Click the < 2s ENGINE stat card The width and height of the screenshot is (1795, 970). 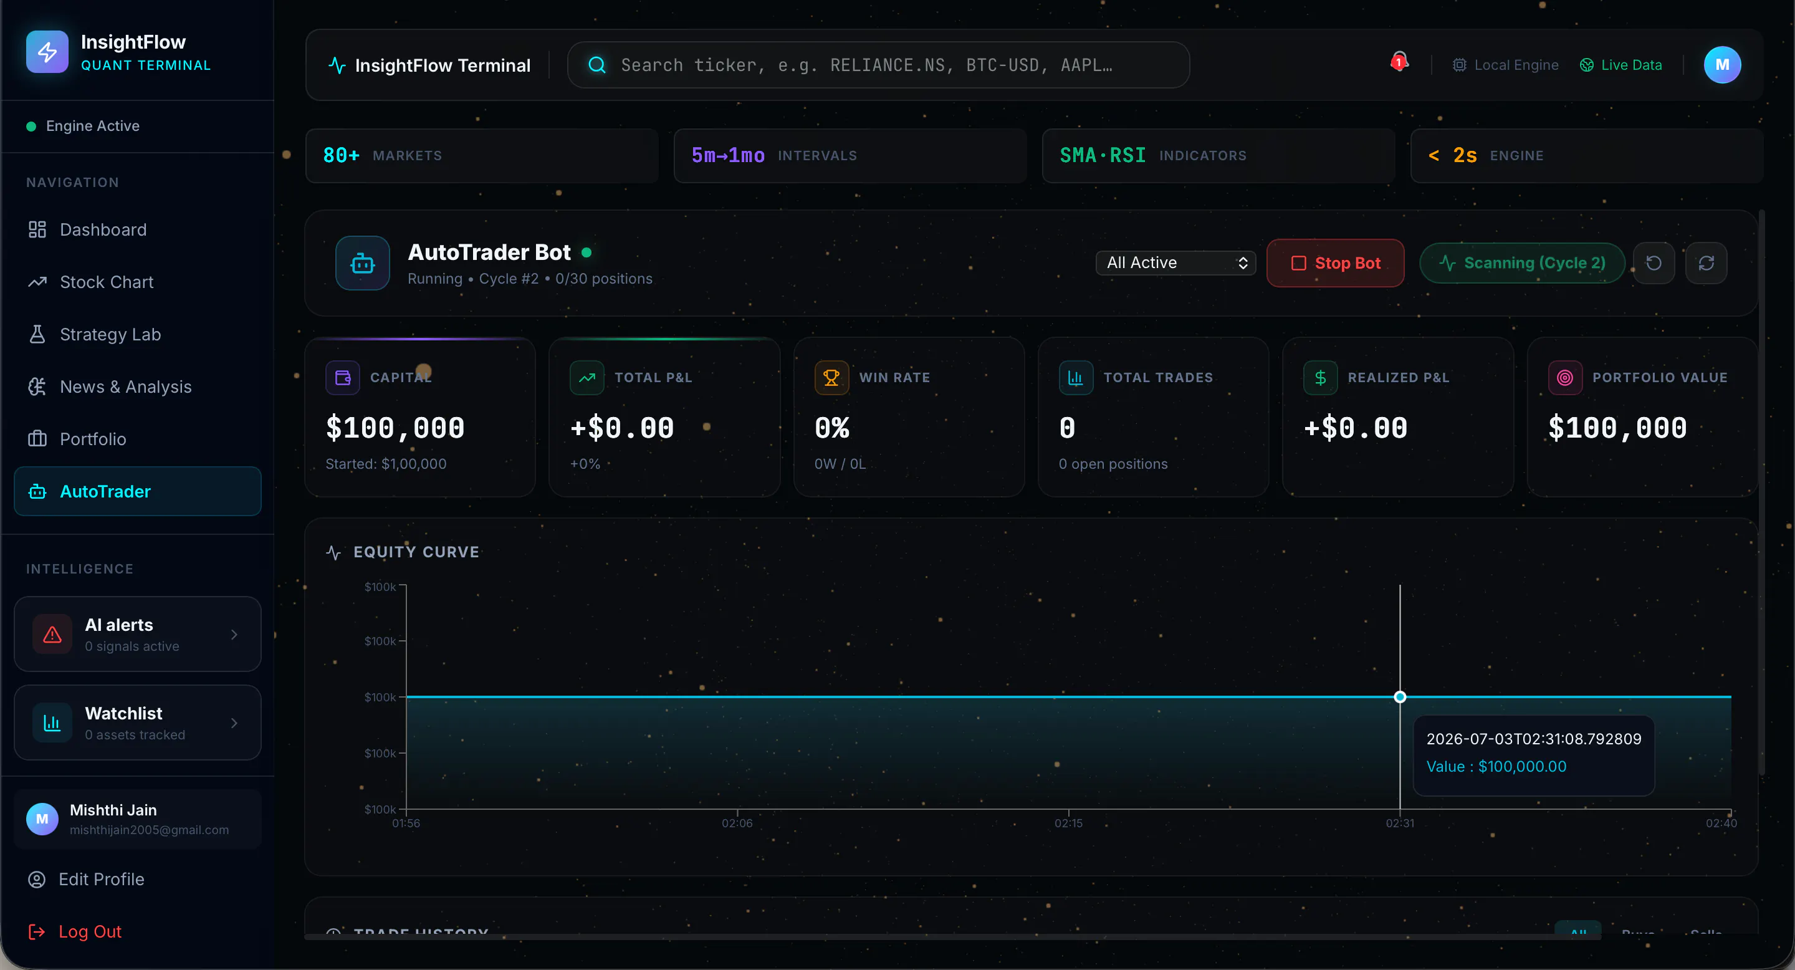(x=1587, y=155)
